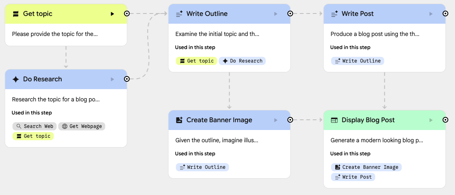The image size is (455, 195).
Task: Click Write Post chip in Display Blog Post
Action: coord(353,177)
